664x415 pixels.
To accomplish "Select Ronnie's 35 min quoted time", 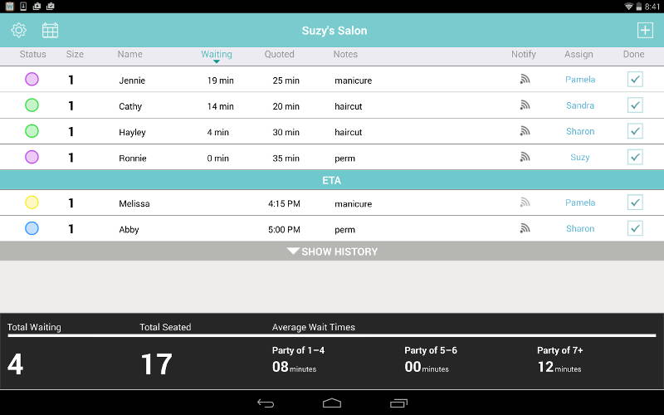I will 286,159.
